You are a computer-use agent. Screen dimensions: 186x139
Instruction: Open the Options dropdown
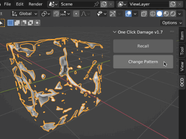click(x=172, y=23)
